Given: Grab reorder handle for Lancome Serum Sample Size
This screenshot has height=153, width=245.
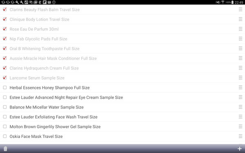Looking at the screenshot, I should (241, 78).
